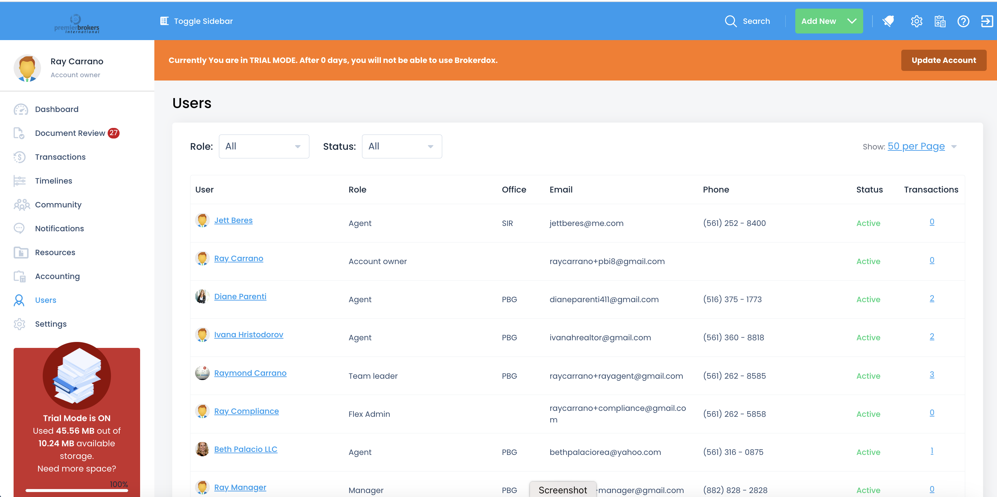Click the Transactions column header
Image resolution: width=997 pixels, height=497 pixels.
tap(931, 190)
